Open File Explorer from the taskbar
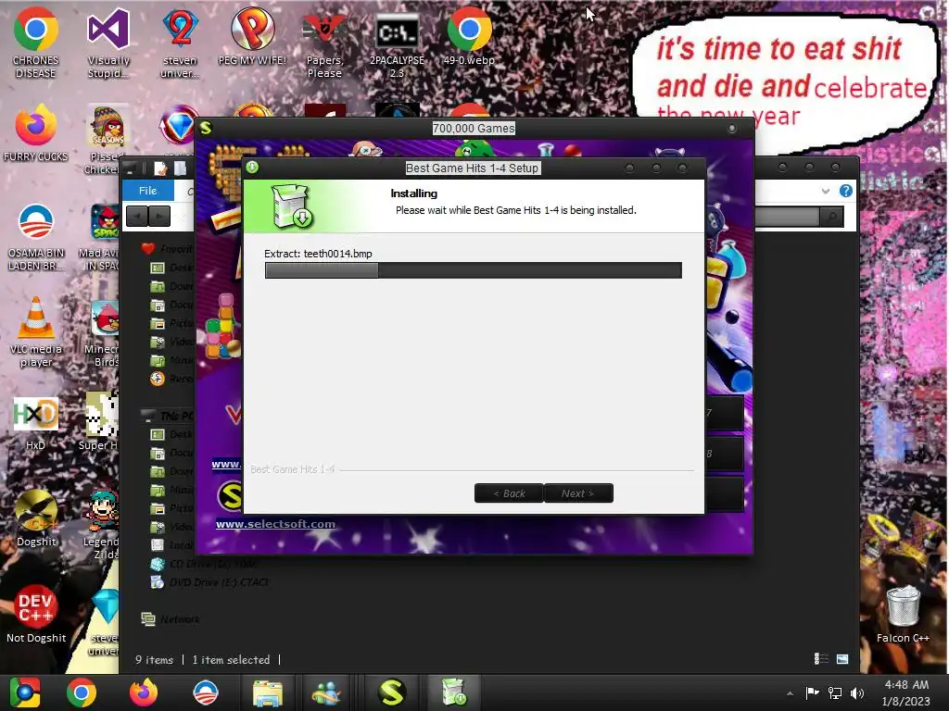 coord(268,692)
